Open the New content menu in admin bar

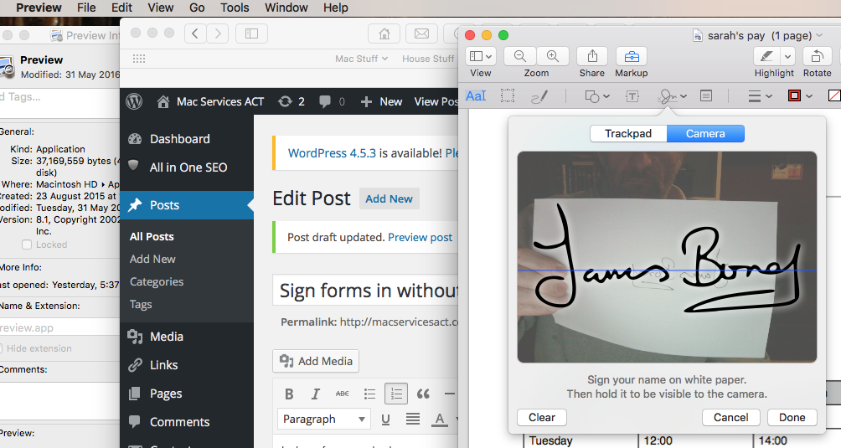tap(381, 101)
